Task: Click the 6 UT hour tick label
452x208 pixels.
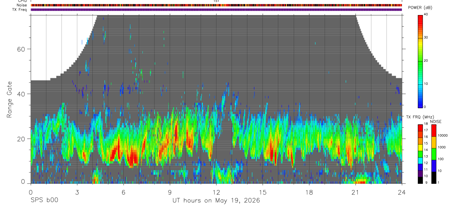Action: click(123, 192)
